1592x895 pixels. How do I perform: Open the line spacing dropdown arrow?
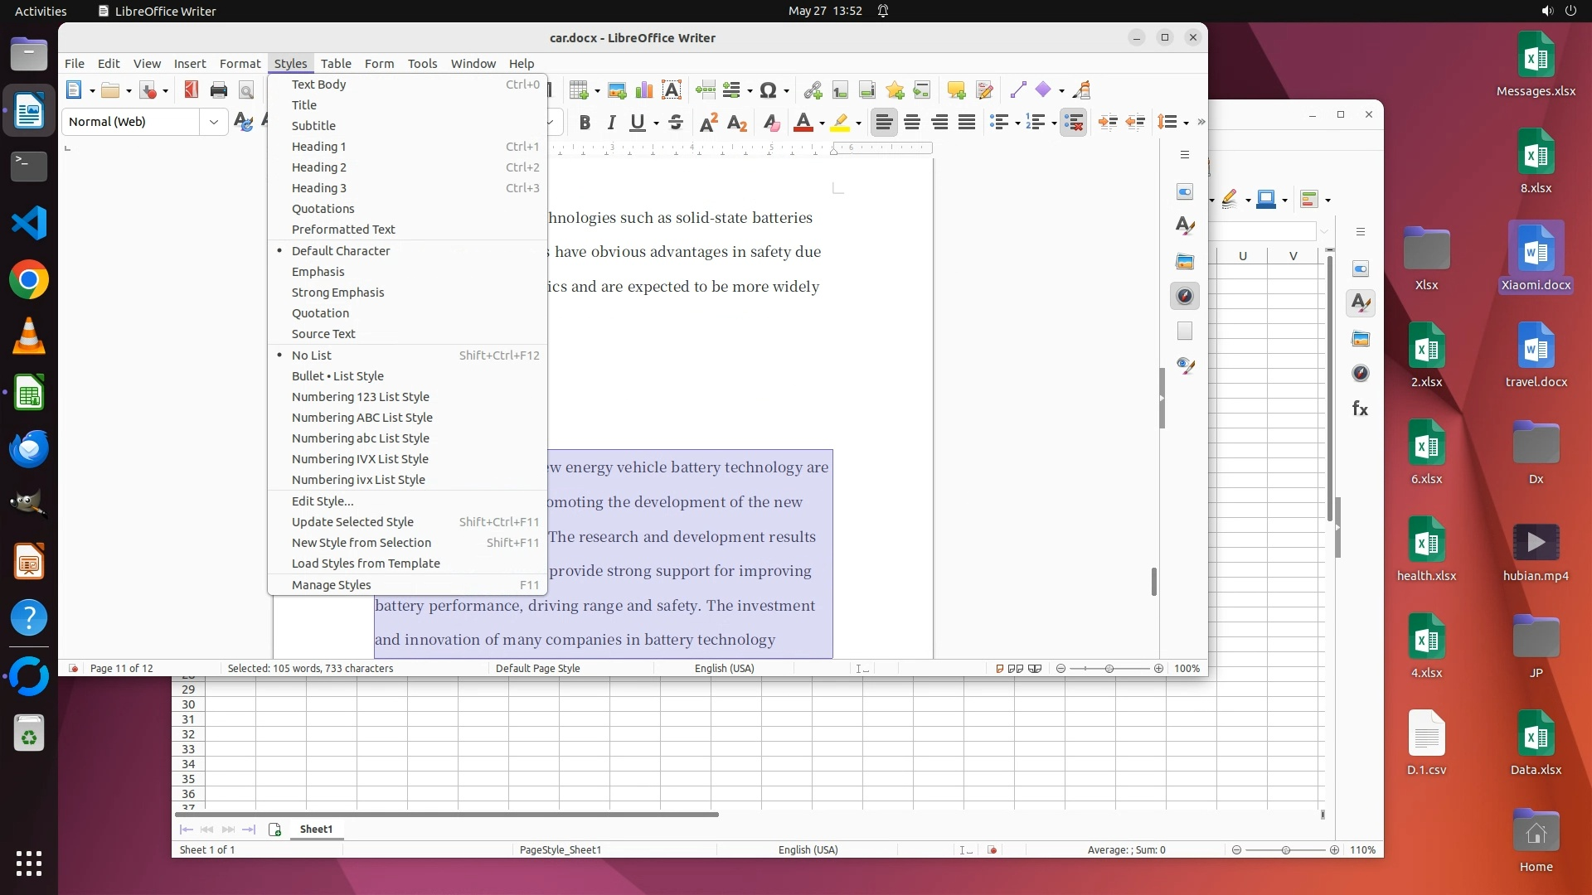(x=1187, y=123)
